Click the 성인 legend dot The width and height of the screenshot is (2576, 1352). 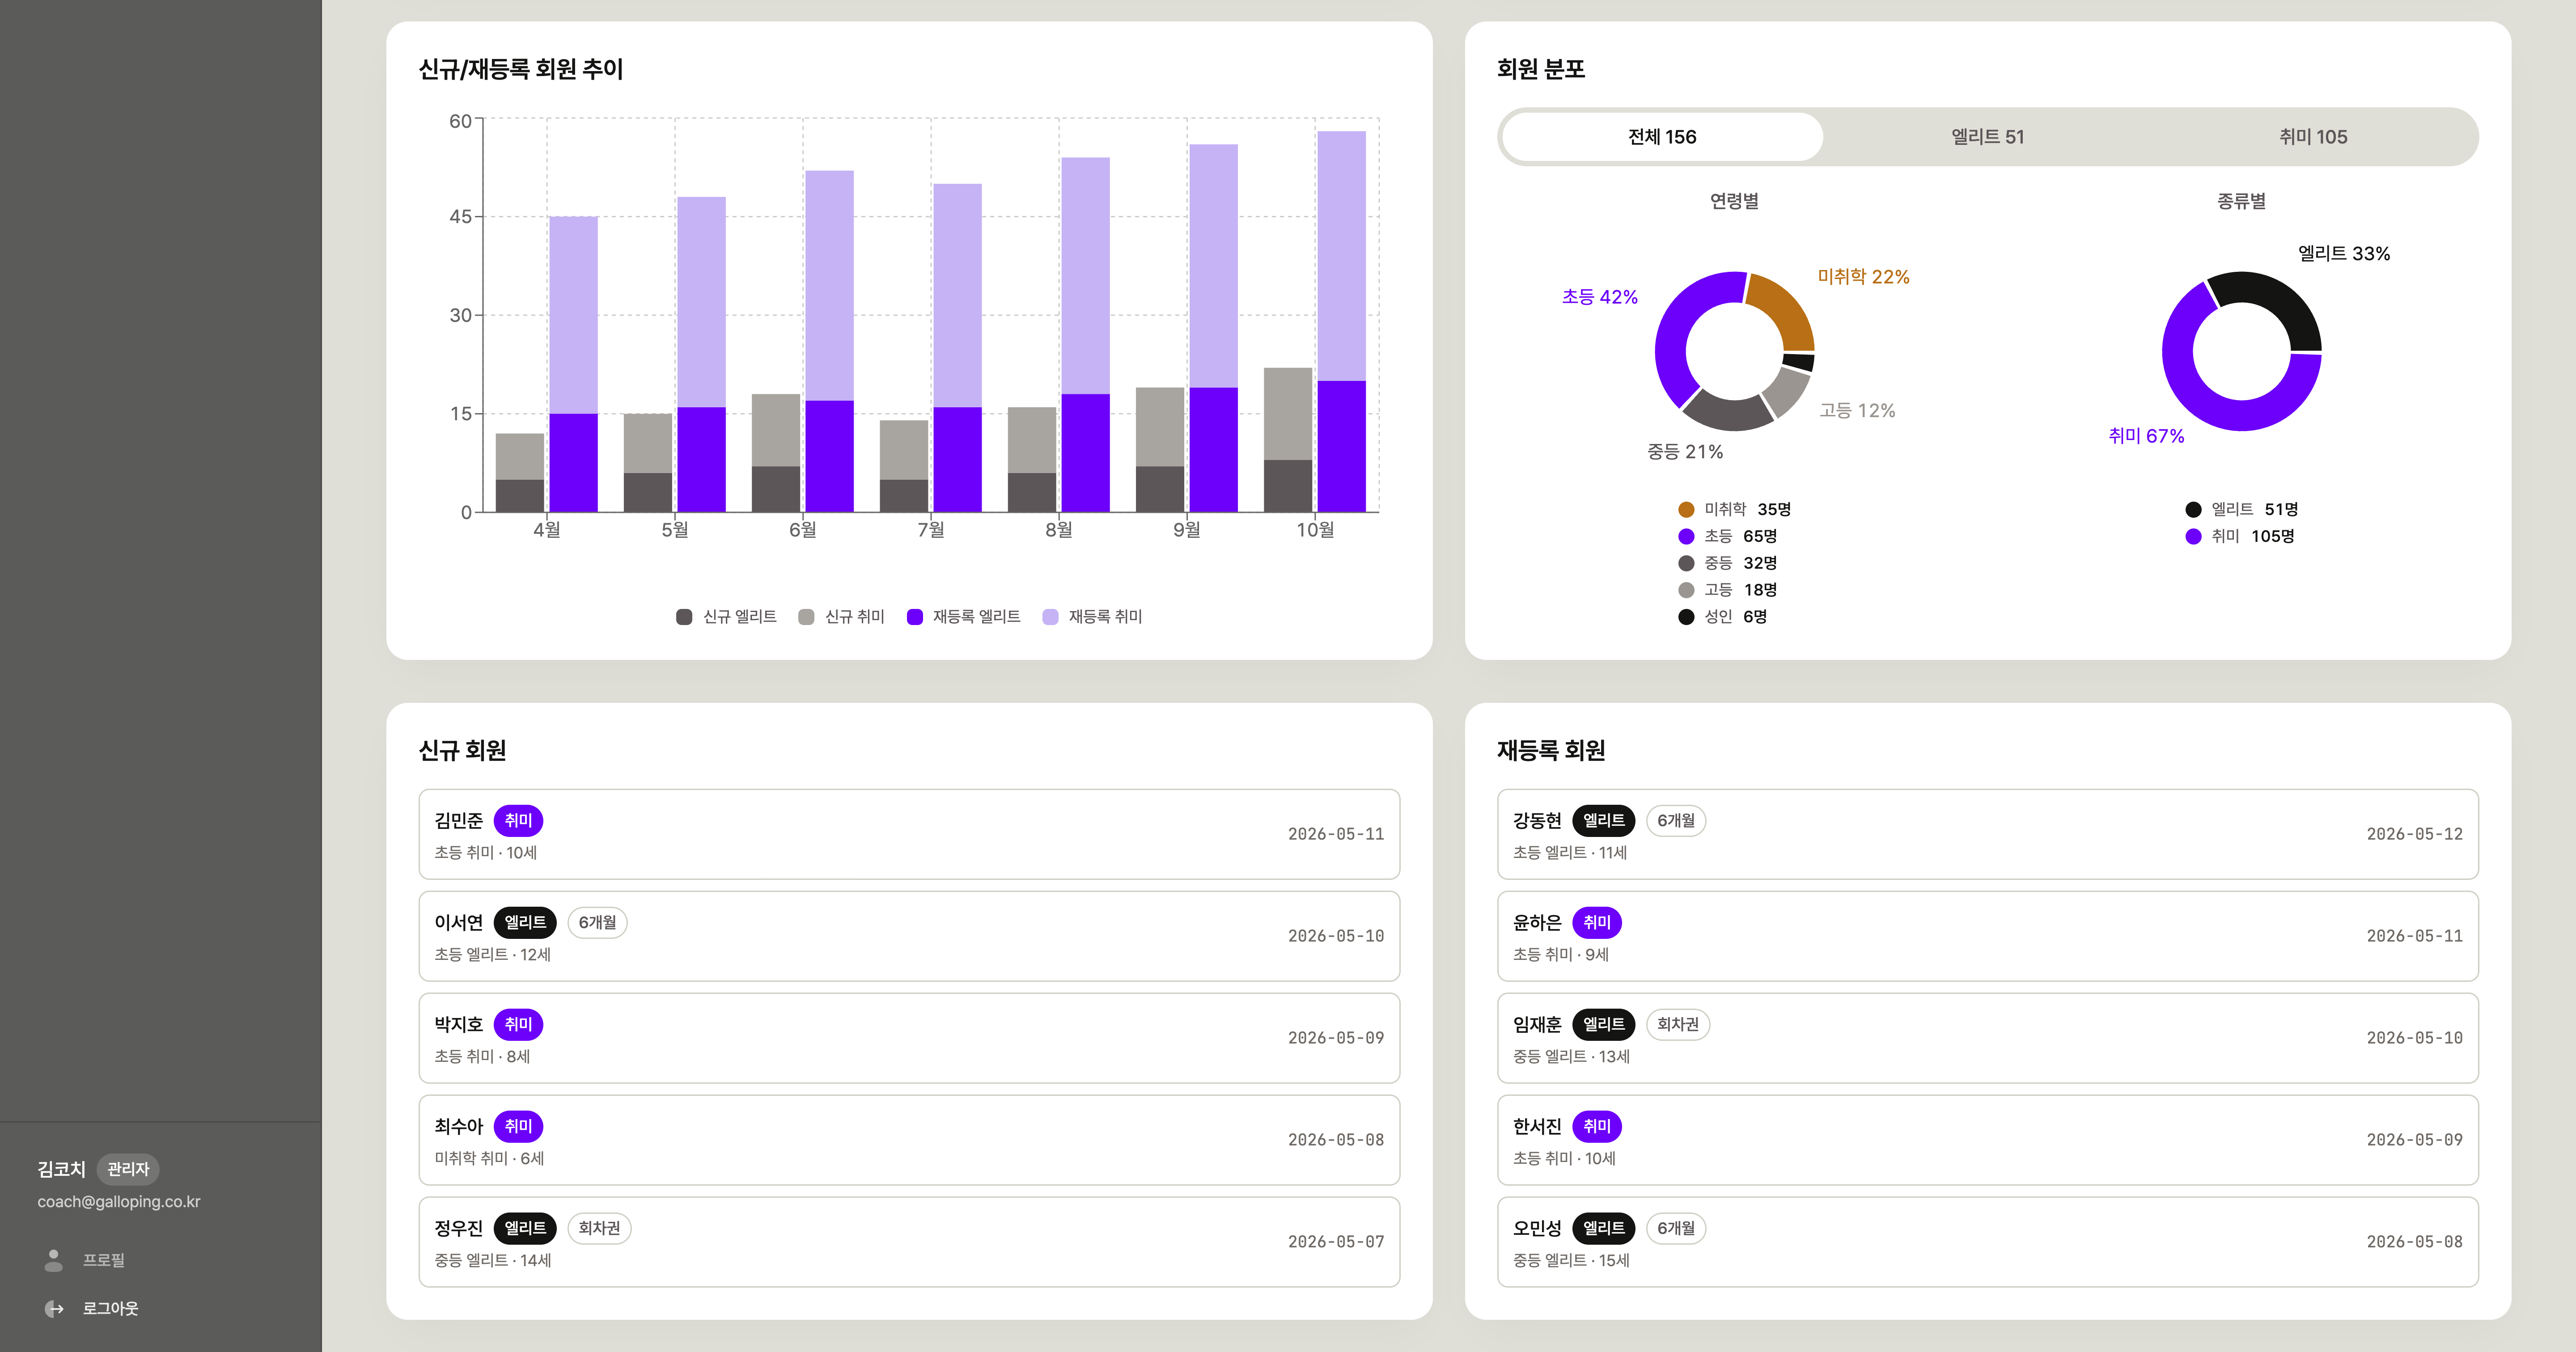(1686, 617)
